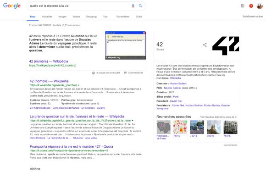Viewport: 266px width, 172px height.
Task: Click SafeSearch activé label
Action: [253, 17]
